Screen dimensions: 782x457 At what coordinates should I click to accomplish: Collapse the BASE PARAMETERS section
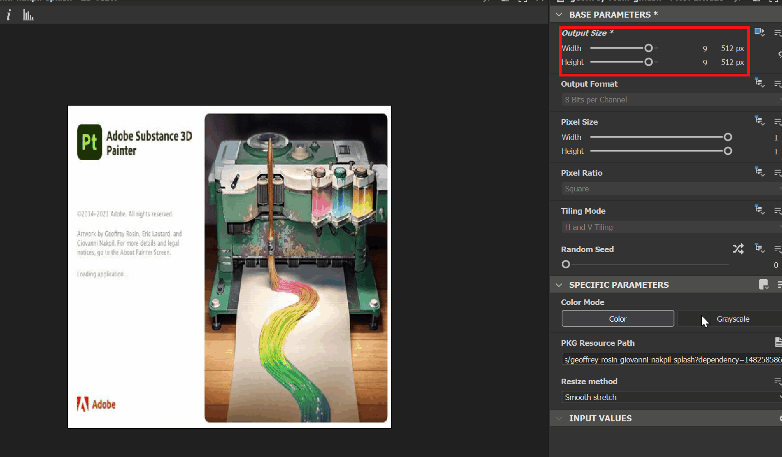tap(559, 14)
